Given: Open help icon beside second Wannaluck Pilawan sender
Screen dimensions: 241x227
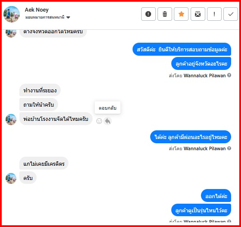Looking at the screenshot, I should pos(229,148).
